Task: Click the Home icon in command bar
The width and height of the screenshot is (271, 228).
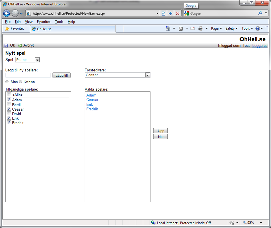Action: [168, 29]
